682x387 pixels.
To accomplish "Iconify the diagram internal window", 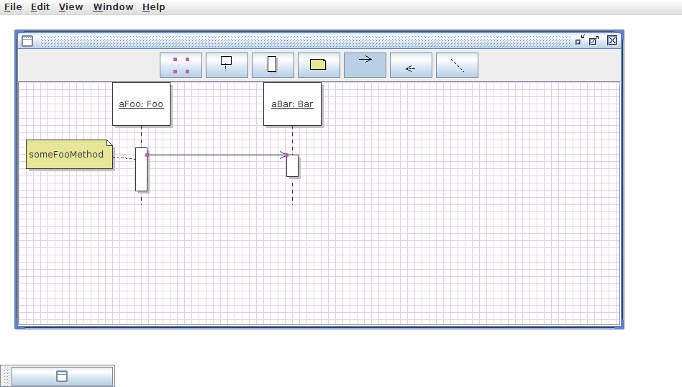I will 580,40.
